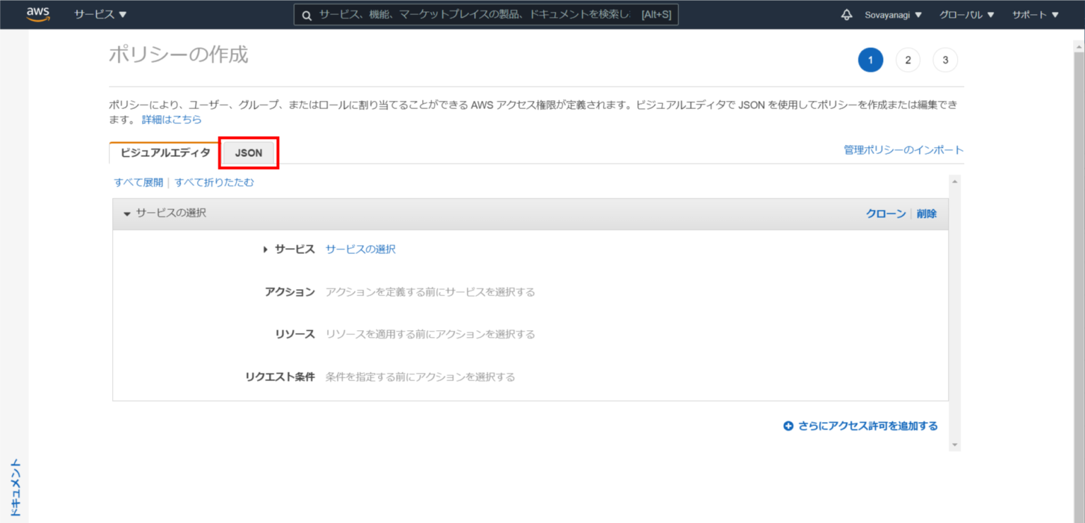Collapse the サービスの選択 section
1085x523 pixels.
(127, 213)
